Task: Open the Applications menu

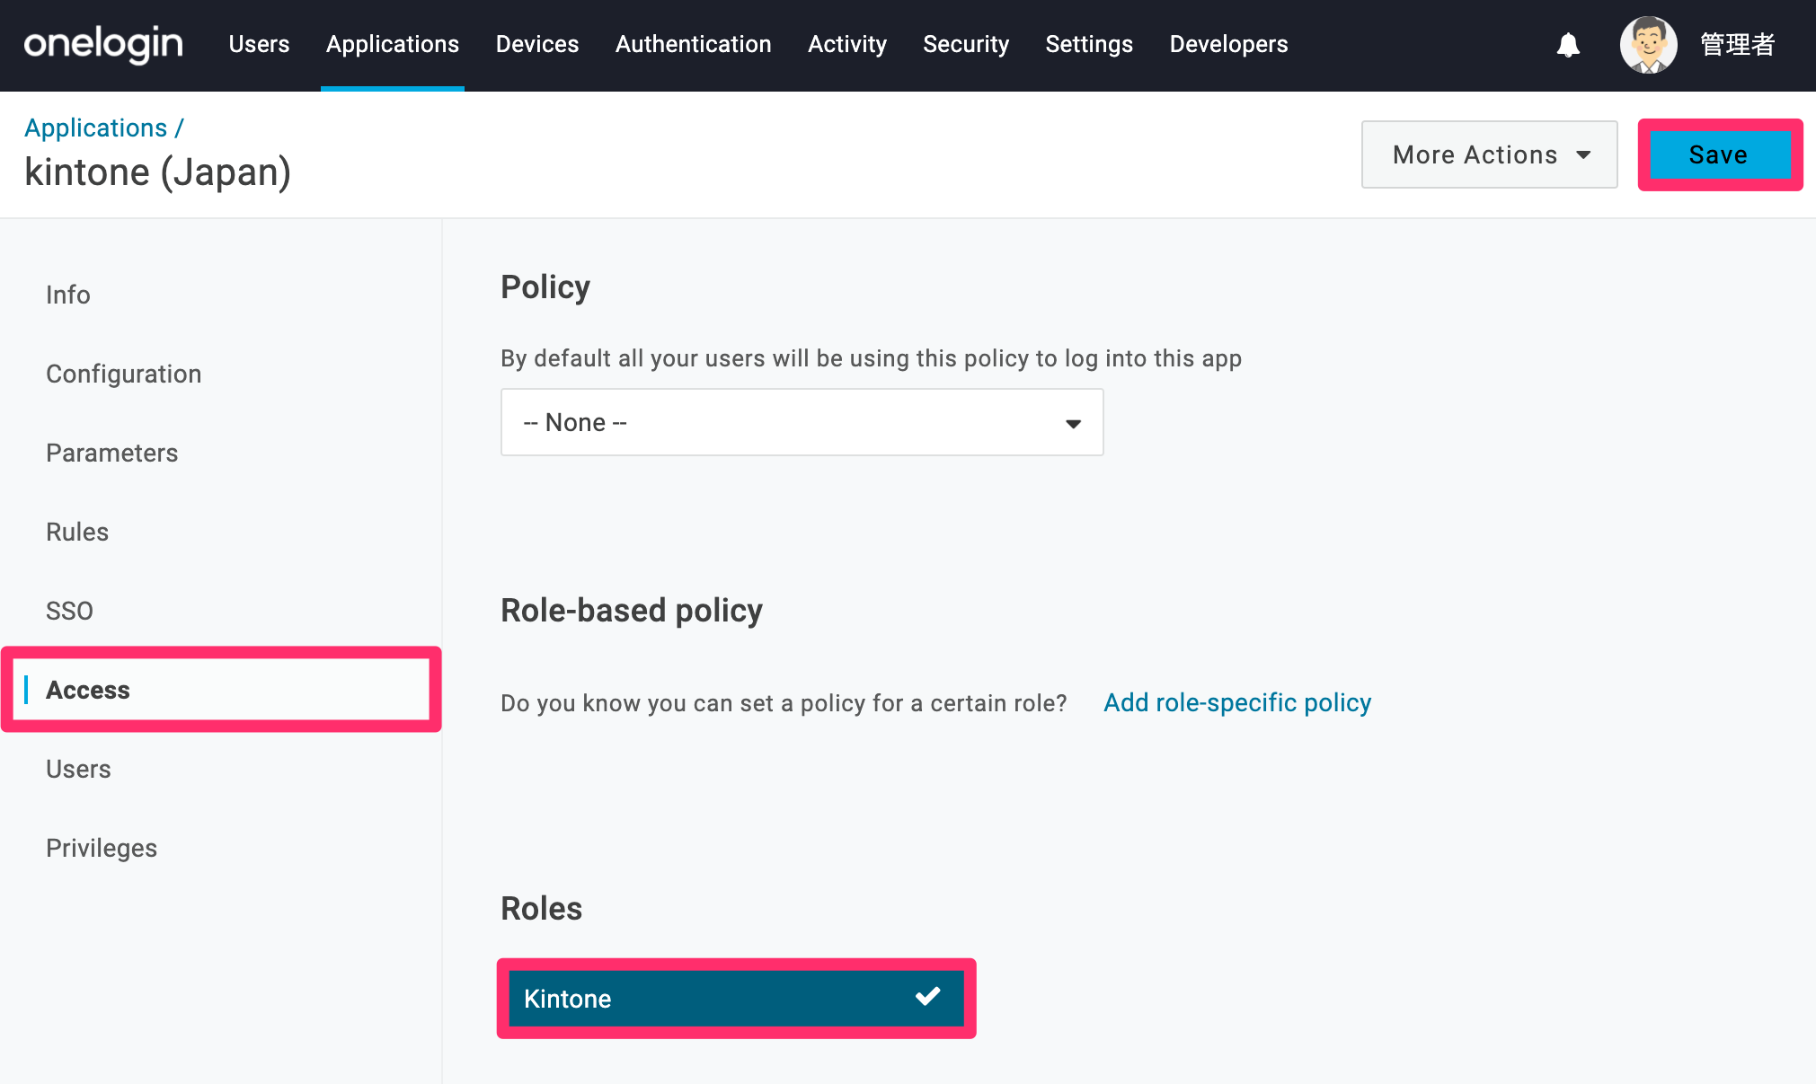Action: coord(393,44)
